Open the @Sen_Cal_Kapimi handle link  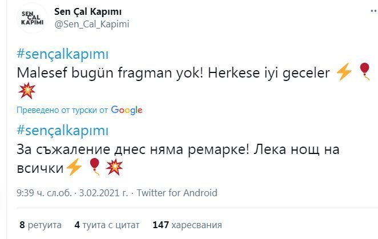[x=91, y=24]
